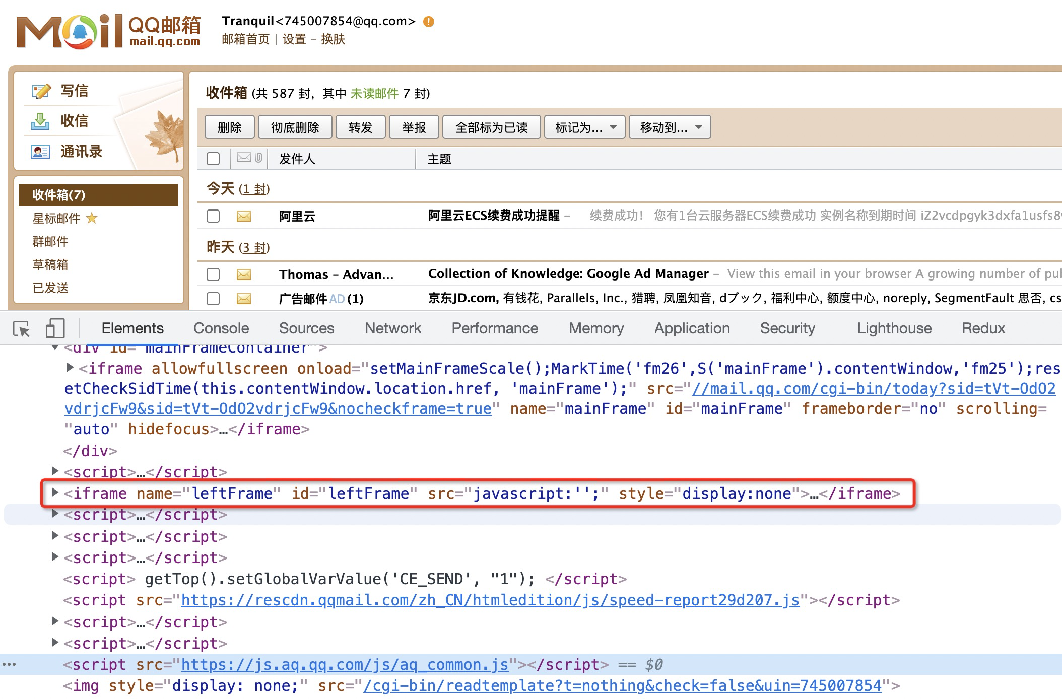Open the speed-report29d207.js script link

[490, 600]
